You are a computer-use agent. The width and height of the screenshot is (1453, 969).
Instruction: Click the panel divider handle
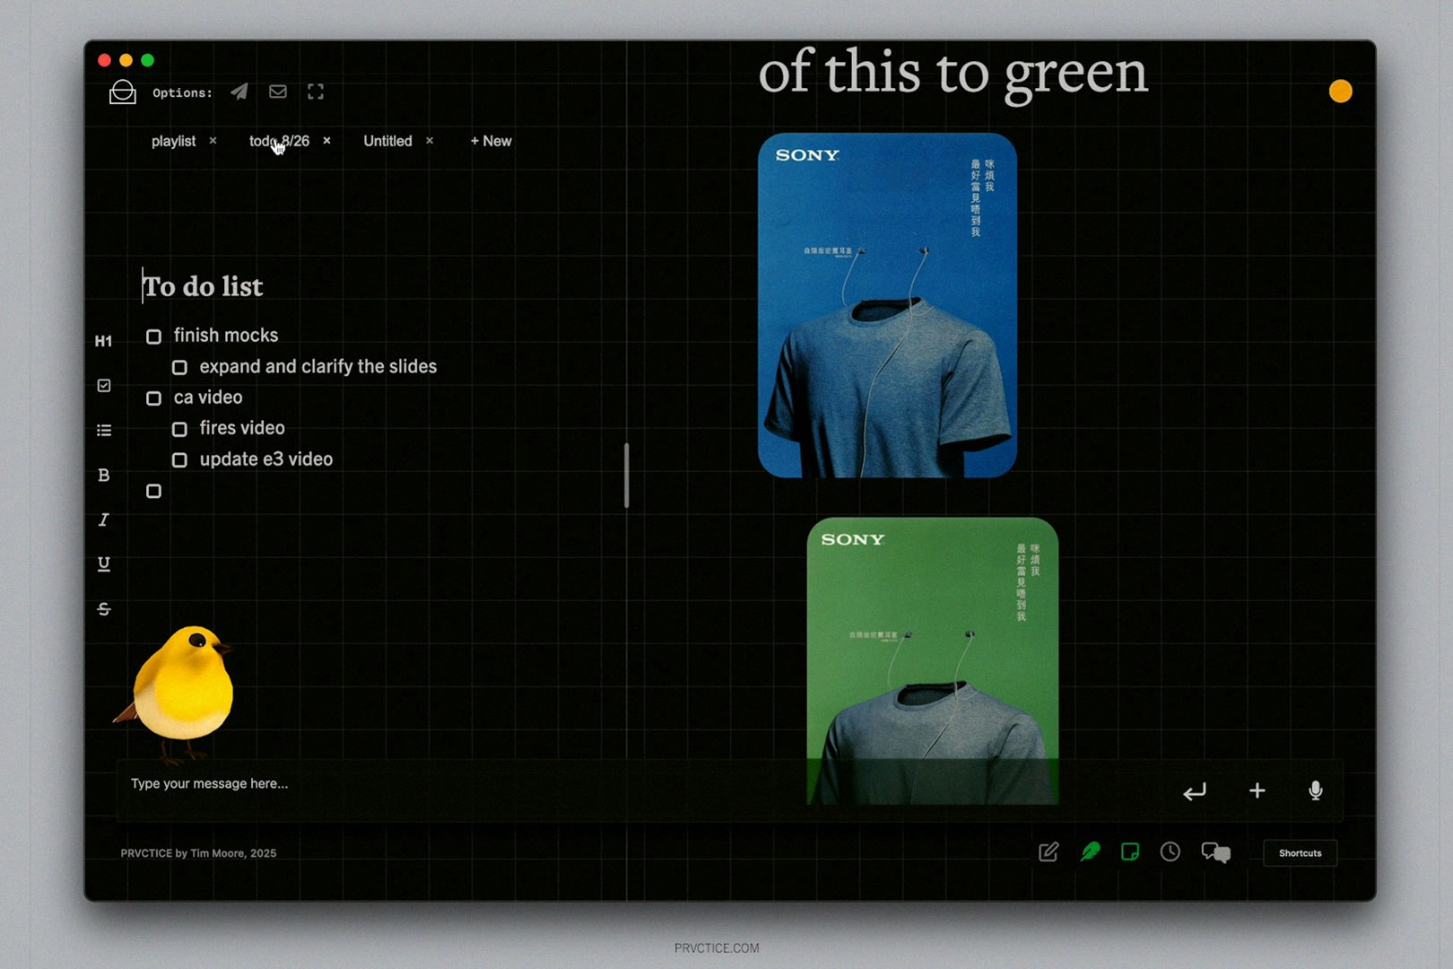[x=626, y=476]
